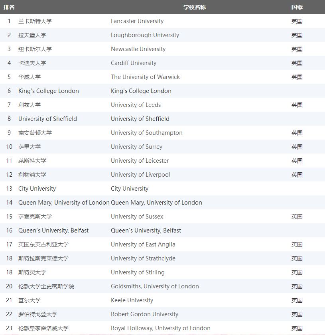Screen dimensions: 325x335
Task: Select the 卡迪夫大学 entry
Action: pyautogui.click(x=32, y=63)
